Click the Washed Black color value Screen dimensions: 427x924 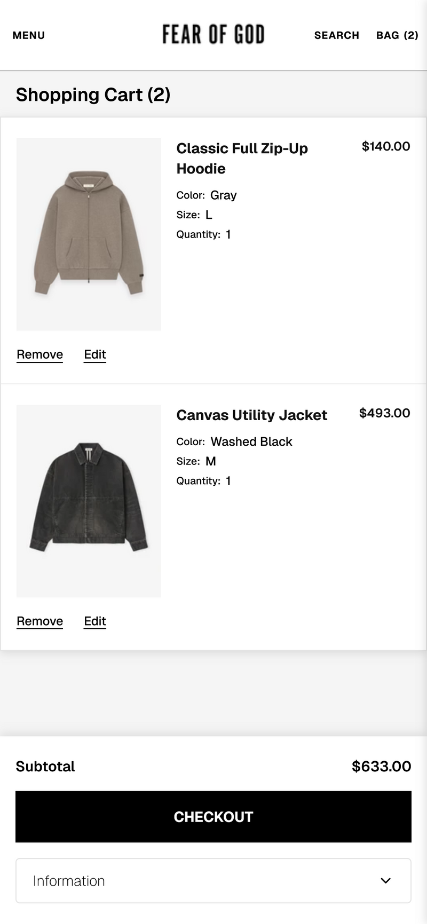click(x=251, y=441)
